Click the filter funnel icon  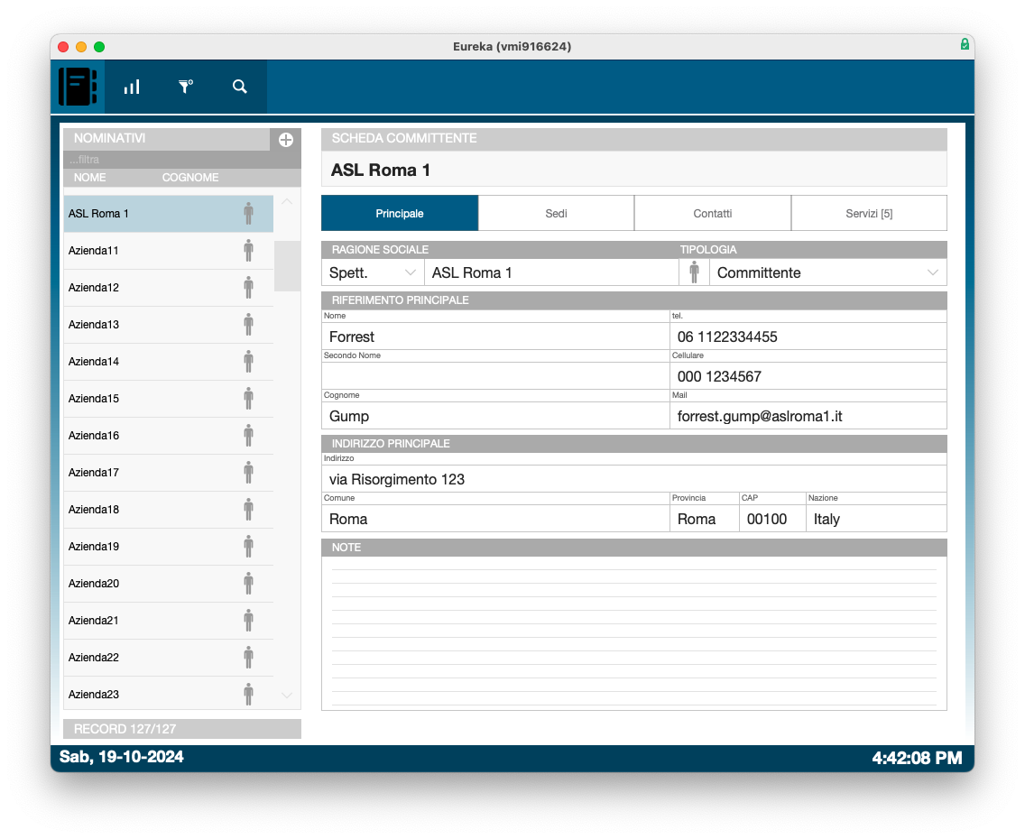(186, 87)
